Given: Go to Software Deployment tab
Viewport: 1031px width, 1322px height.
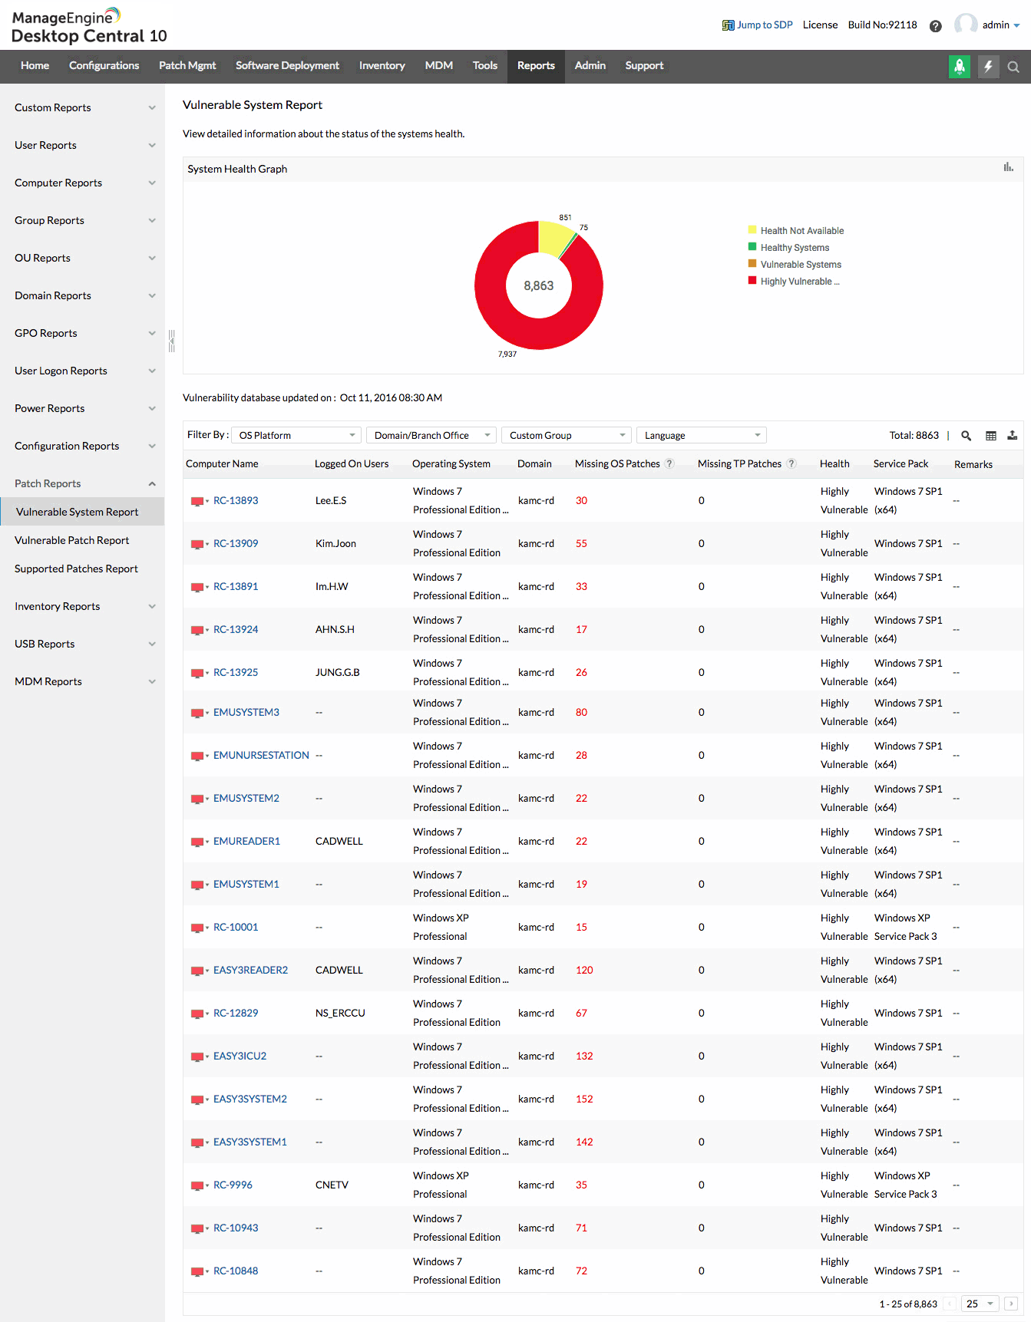Looking at the screenshot, I should pyautogui.click(x=287, y=66).
